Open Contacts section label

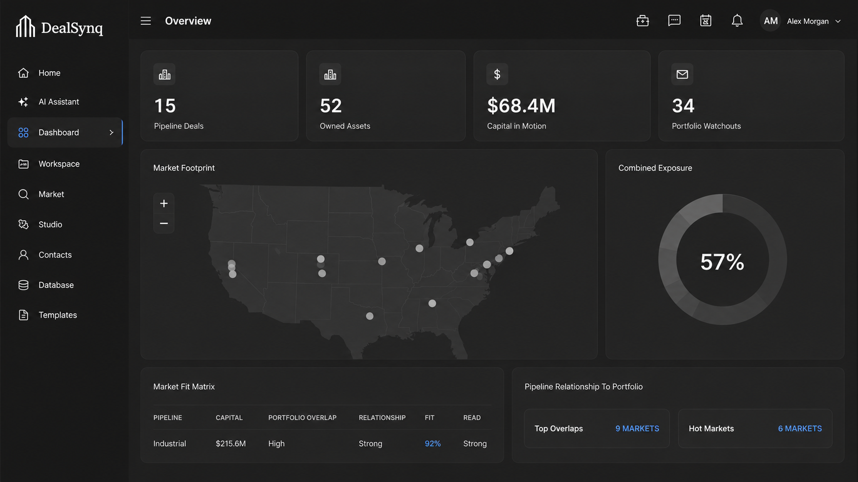[x=55, y=255]
